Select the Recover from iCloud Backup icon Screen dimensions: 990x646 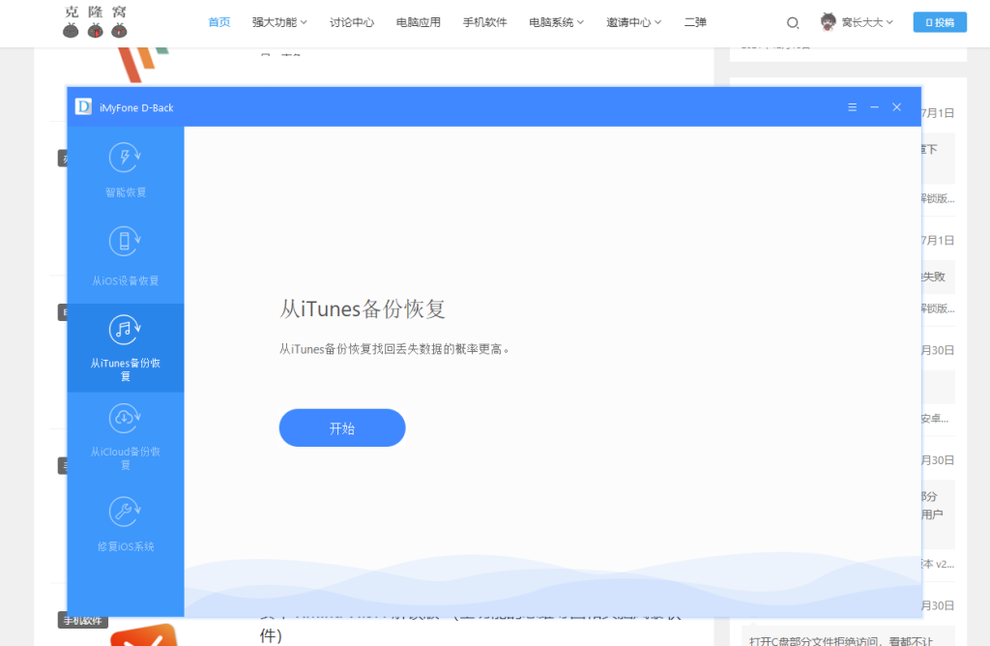[125, 418]
